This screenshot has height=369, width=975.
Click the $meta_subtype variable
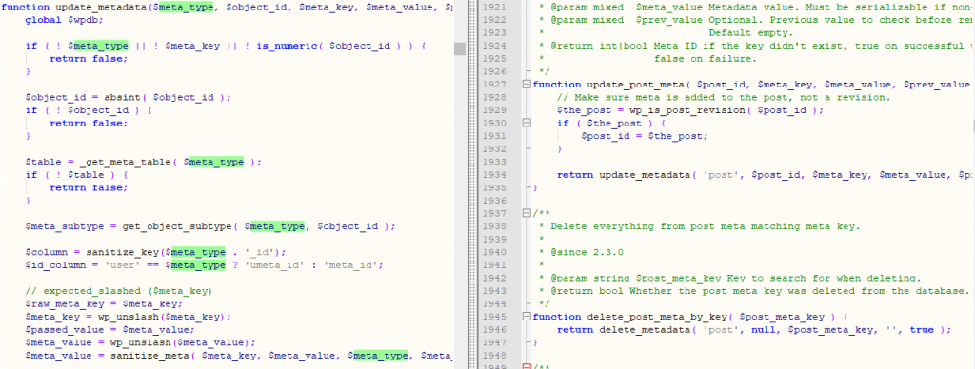click(x=64, y=226)
